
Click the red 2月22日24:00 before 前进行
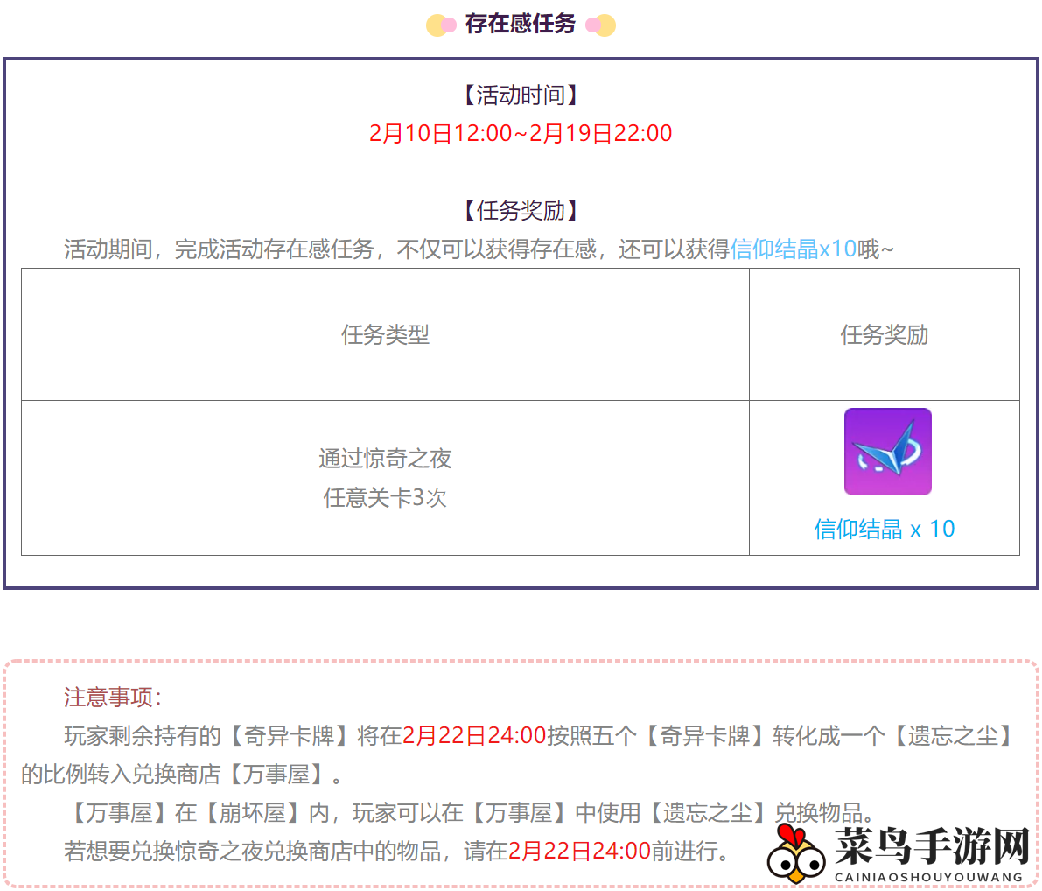(579, 851)
